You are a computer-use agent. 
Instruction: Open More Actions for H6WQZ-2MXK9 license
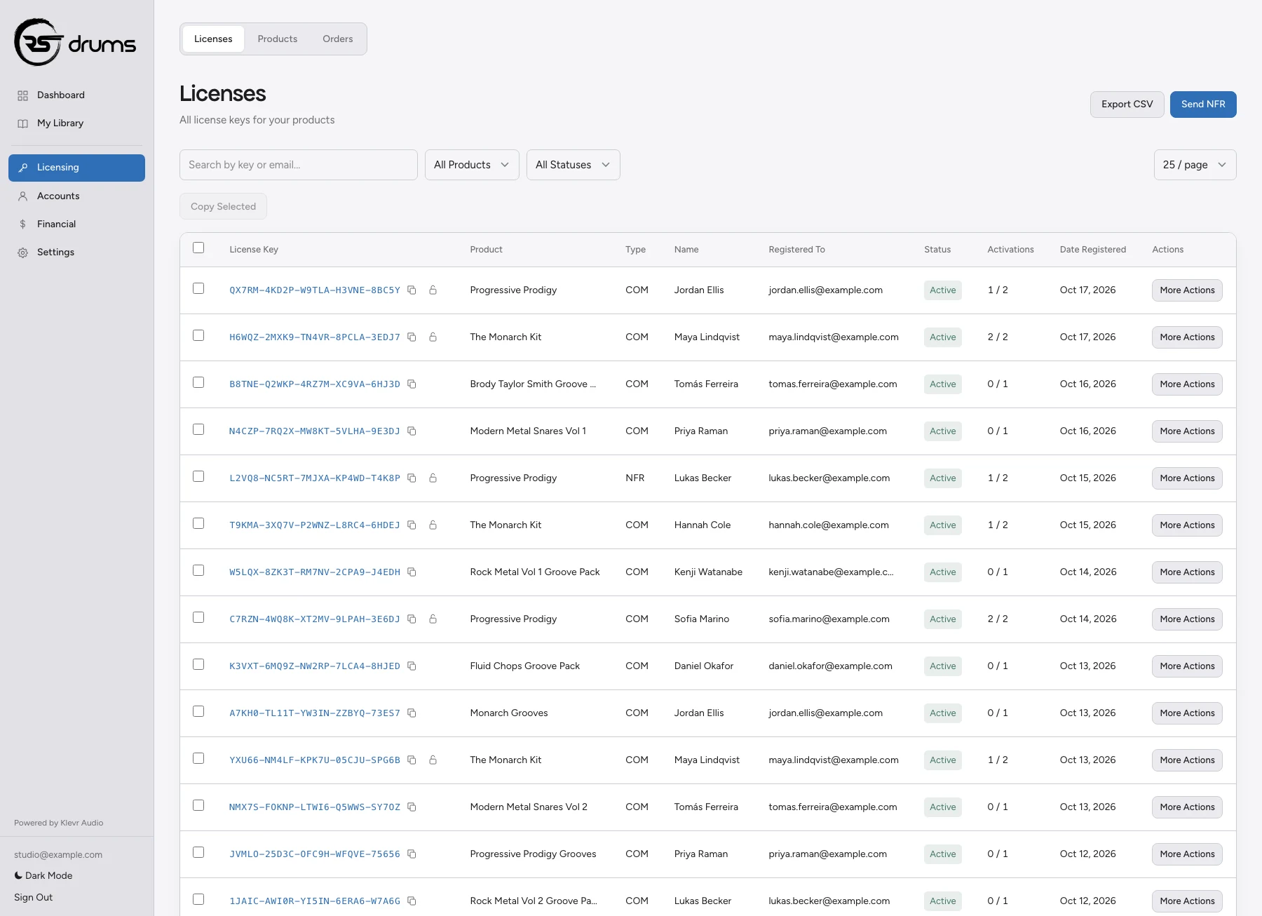[x=1187, y=337]
